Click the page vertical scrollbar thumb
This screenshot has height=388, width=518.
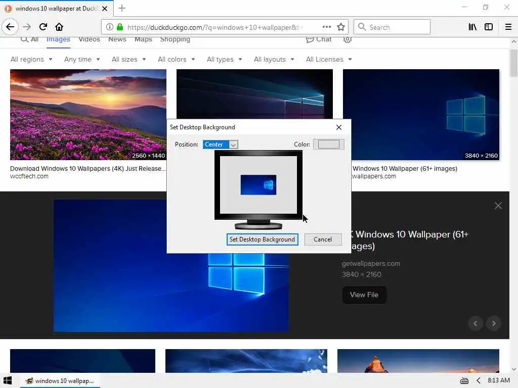514,63
